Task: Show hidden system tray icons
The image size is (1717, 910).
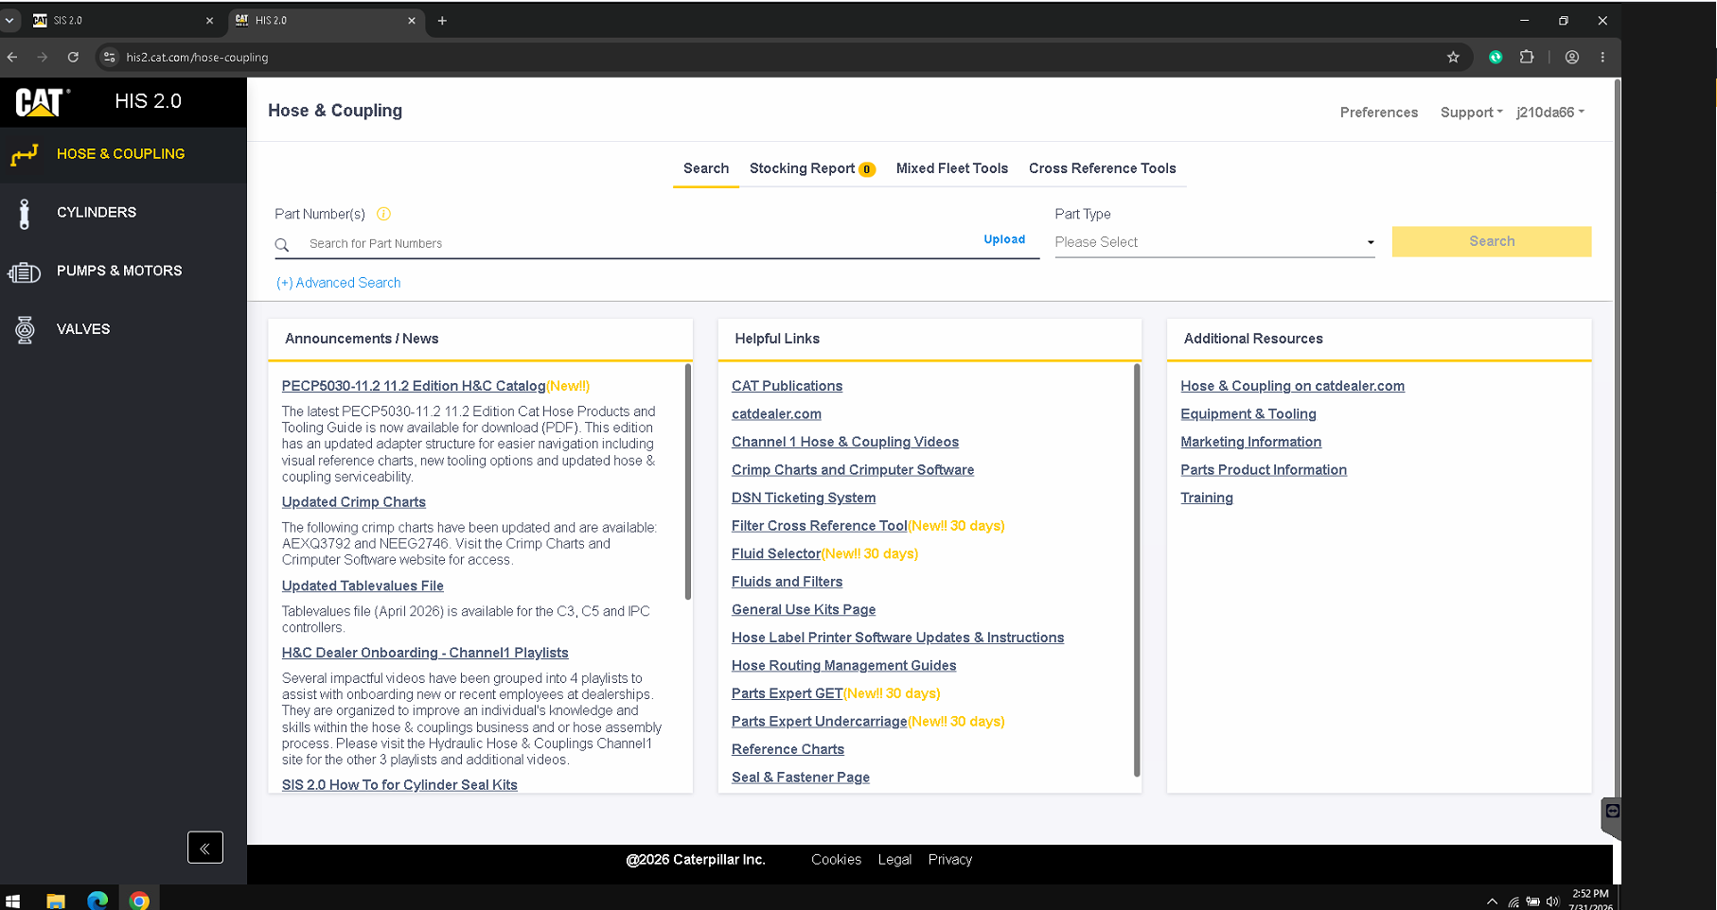Action: [1492, 901]
